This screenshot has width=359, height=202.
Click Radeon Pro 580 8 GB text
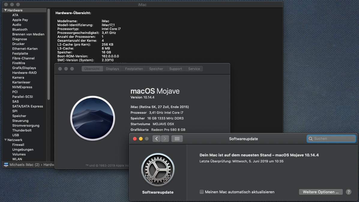pyautogui.click(x=168, y=130)
